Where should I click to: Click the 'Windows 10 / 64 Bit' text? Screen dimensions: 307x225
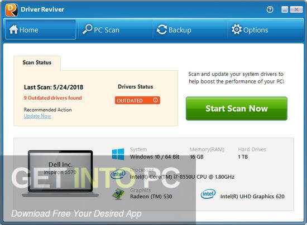155,157
